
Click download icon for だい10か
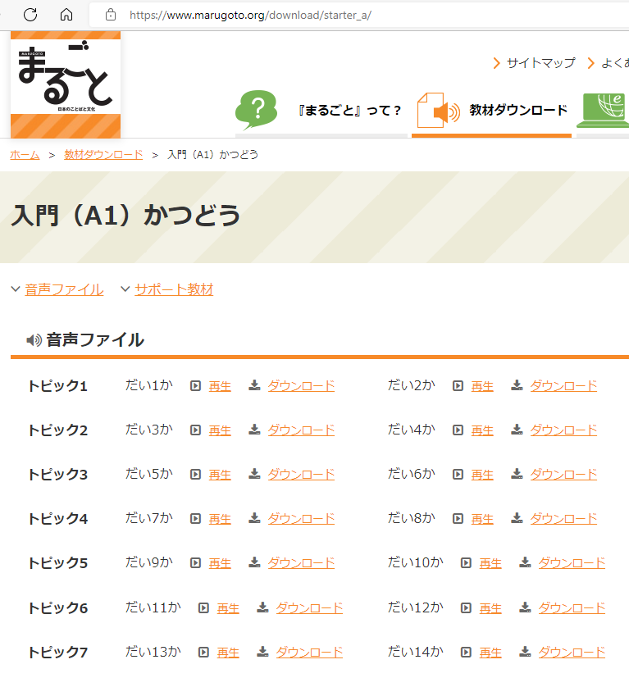pyautogui.click(x=525, y=562)
